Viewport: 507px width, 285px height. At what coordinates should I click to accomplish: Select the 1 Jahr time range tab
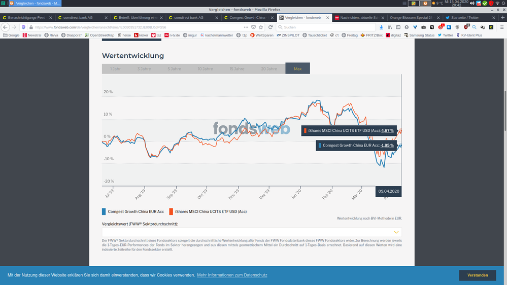click(115, 68)
